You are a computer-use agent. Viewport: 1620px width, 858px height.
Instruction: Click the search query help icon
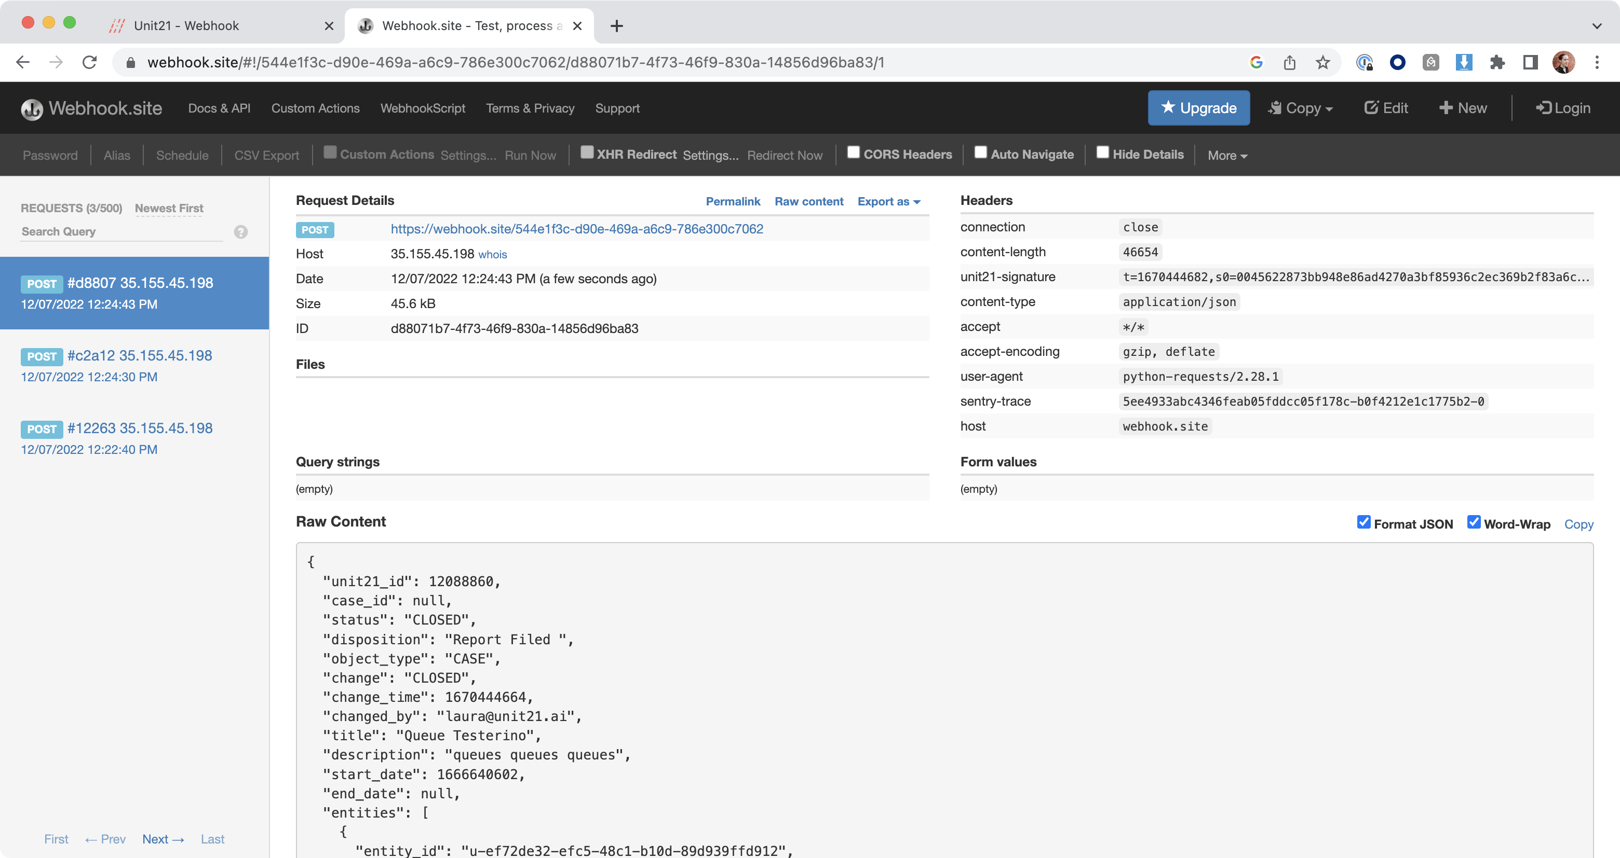pyautogui.click(x=240, y=232)
